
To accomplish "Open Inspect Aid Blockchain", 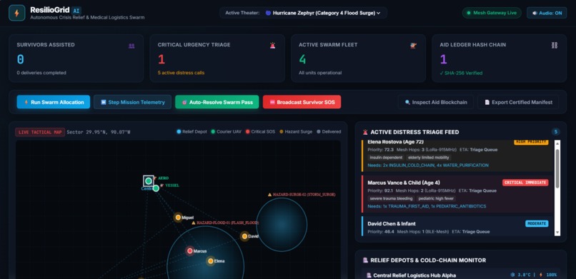I will (436, 102).
